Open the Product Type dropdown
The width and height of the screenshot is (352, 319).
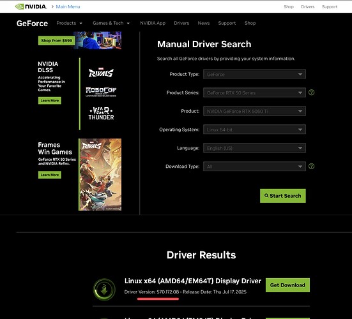[x=254, y=74]
